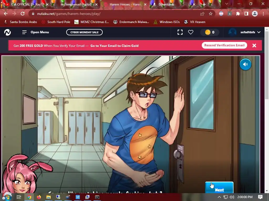The height and width of the screenshot is (201, 269).
Task: Click the Nutaku logo icon
Action: point(7,32)
